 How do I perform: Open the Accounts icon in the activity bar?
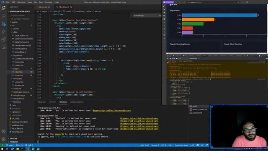pos(3,131)
